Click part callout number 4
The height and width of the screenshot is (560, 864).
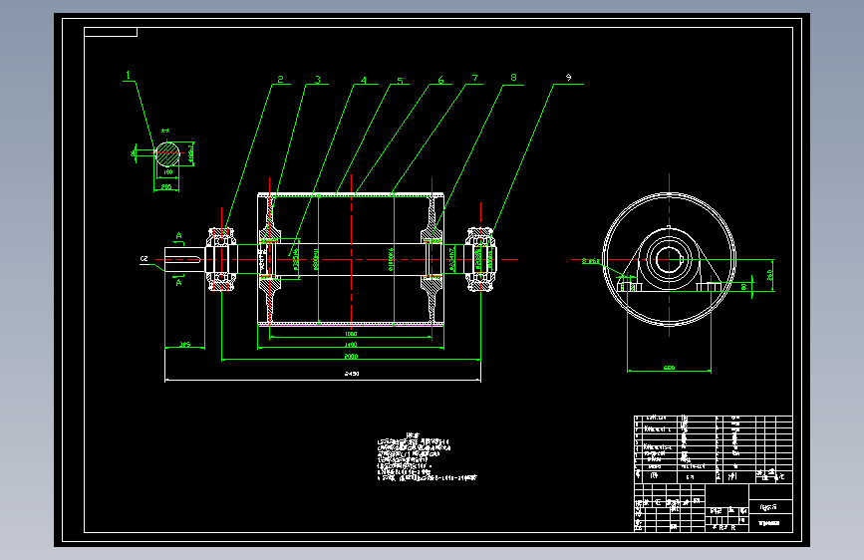(364, 80)
